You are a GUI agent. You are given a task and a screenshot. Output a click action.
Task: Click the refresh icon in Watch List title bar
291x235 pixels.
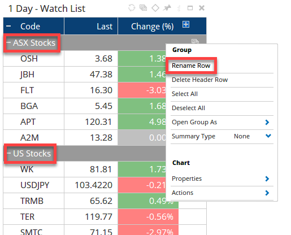tap(132, 8)
